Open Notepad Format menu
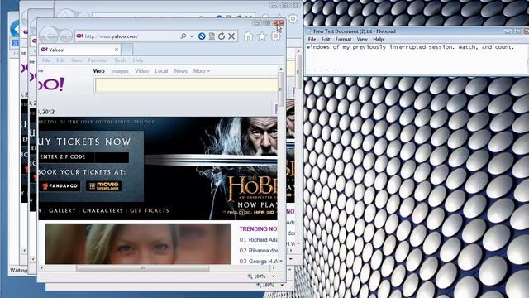The height and width of the screenshot is (298, 529). 344,40
